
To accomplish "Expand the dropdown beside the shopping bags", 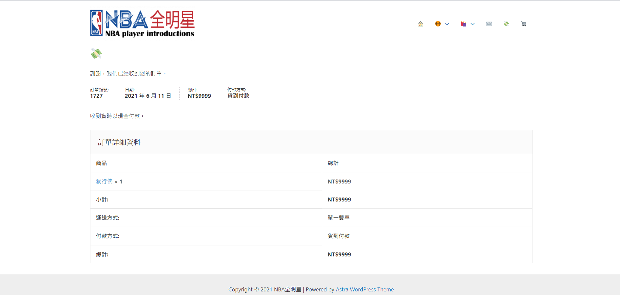I will pos(473,24).
